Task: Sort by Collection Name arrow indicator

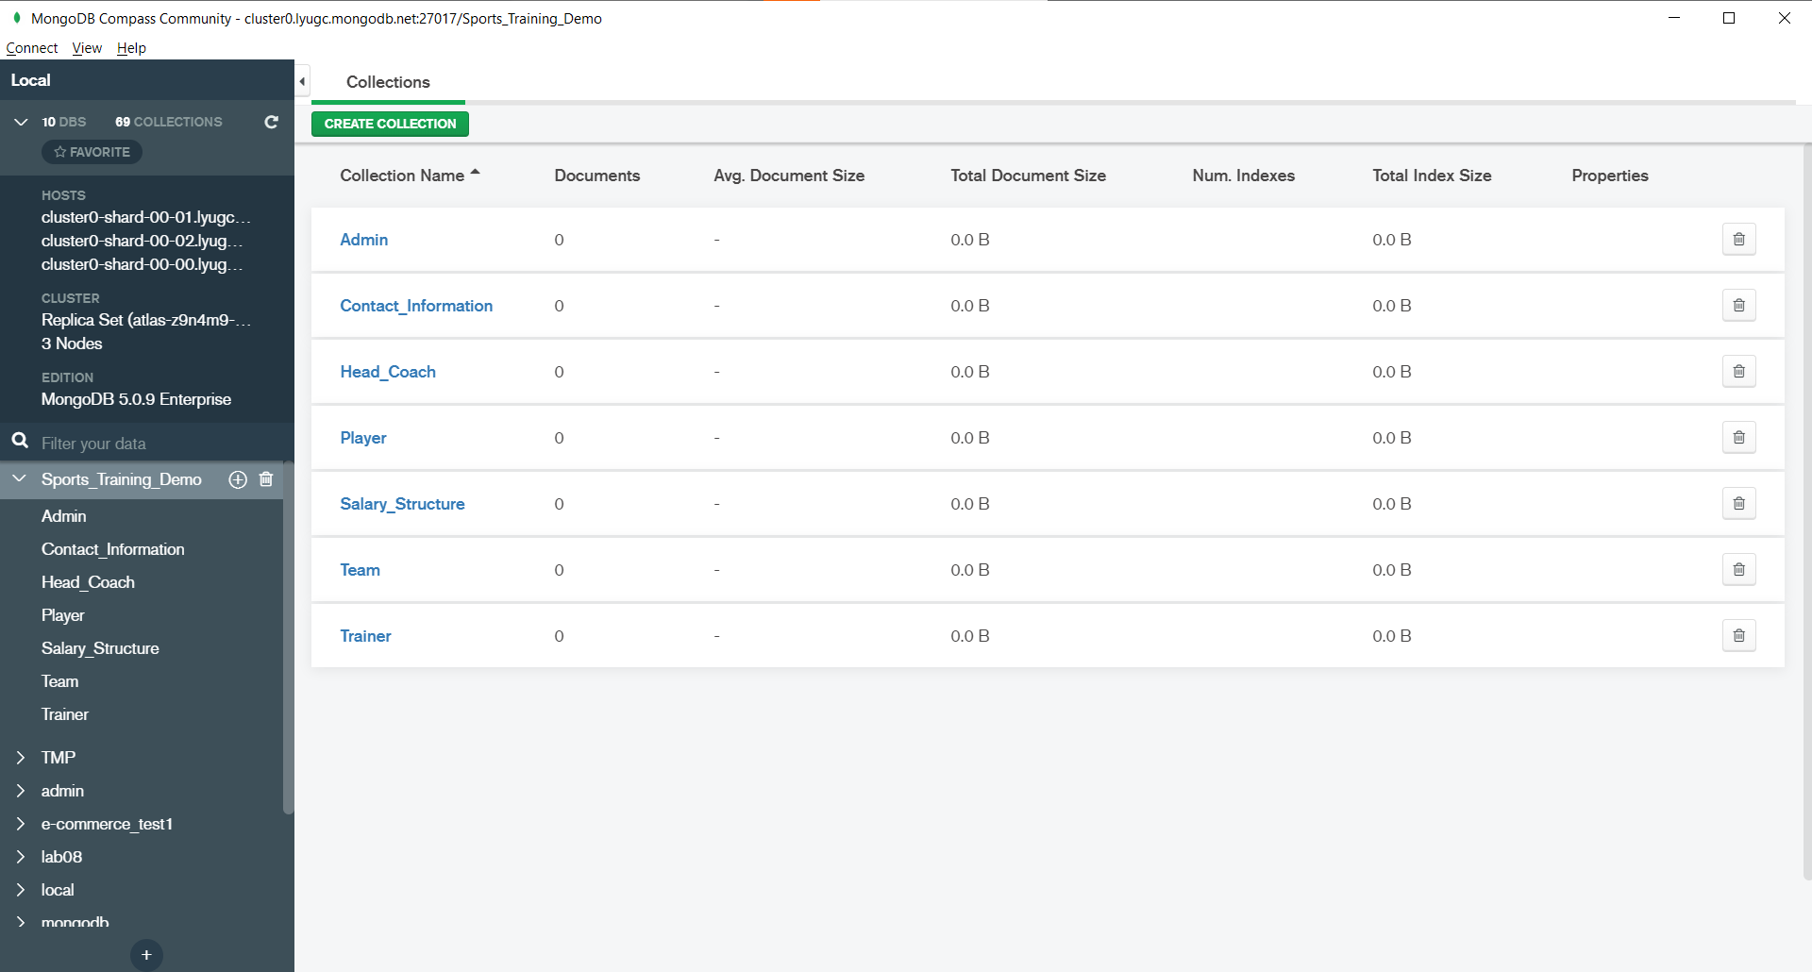Action: (x=476, y=173)
